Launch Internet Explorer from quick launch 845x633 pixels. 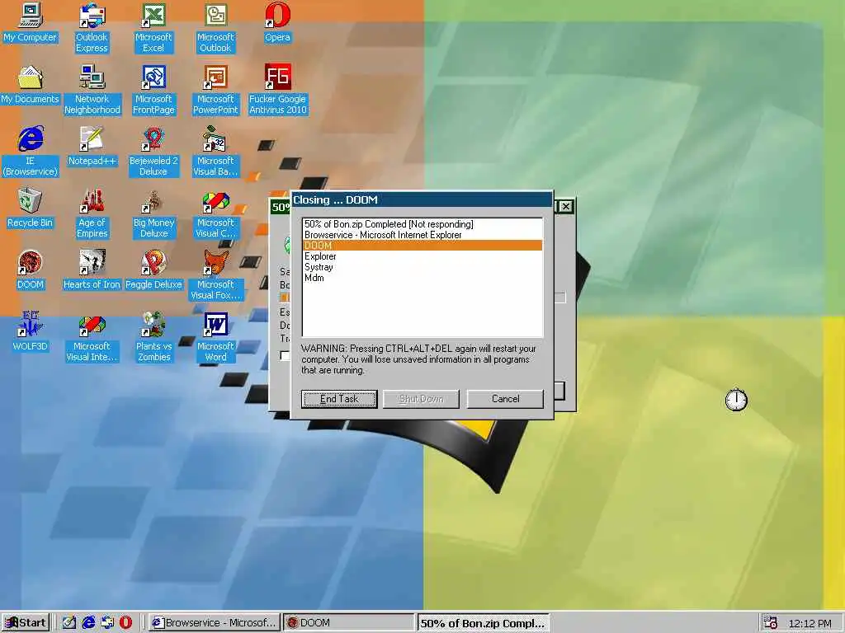coord(88,623)
